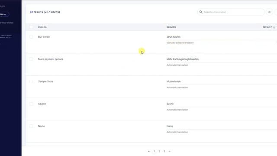Edit the German translation 'Musterladen'
277x156 pixels.
point(174,81)
